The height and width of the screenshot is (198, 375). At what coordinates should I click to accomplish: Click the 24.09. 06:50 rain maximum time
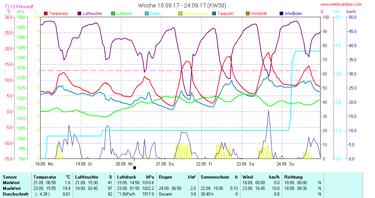click(170, 188)
